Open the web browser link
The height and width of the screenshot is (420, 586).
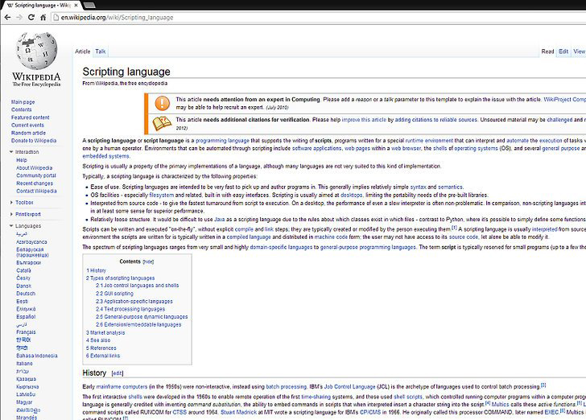coord(406,148)
